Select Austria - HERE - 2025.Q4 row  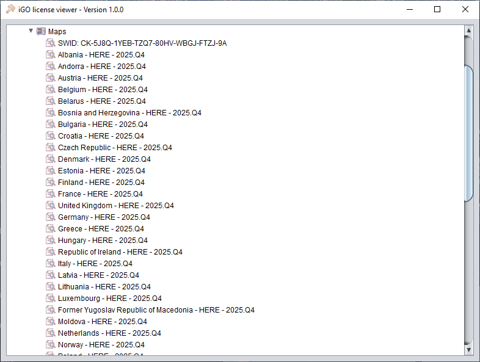[x=100, y=78]
